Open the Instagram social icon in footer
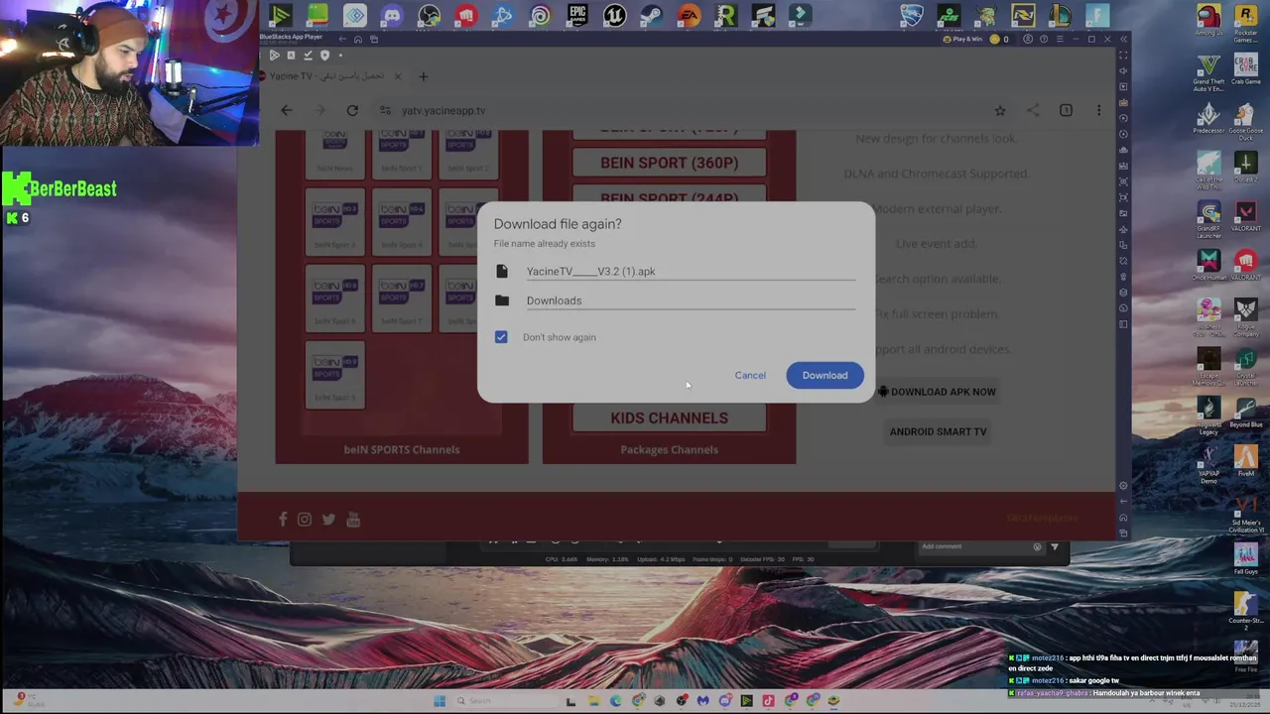Screen dimensions: 1270x714 pos(305,519)
